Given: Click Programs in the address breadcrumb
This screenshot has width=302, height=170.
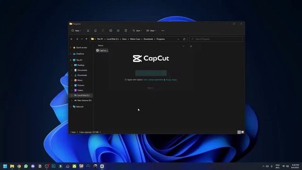Looking at the screenshot, I should click(160, 39).
